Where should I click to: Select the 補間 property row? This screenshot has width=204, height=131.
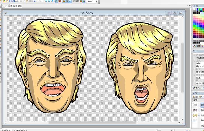click(x=200, y=64)
